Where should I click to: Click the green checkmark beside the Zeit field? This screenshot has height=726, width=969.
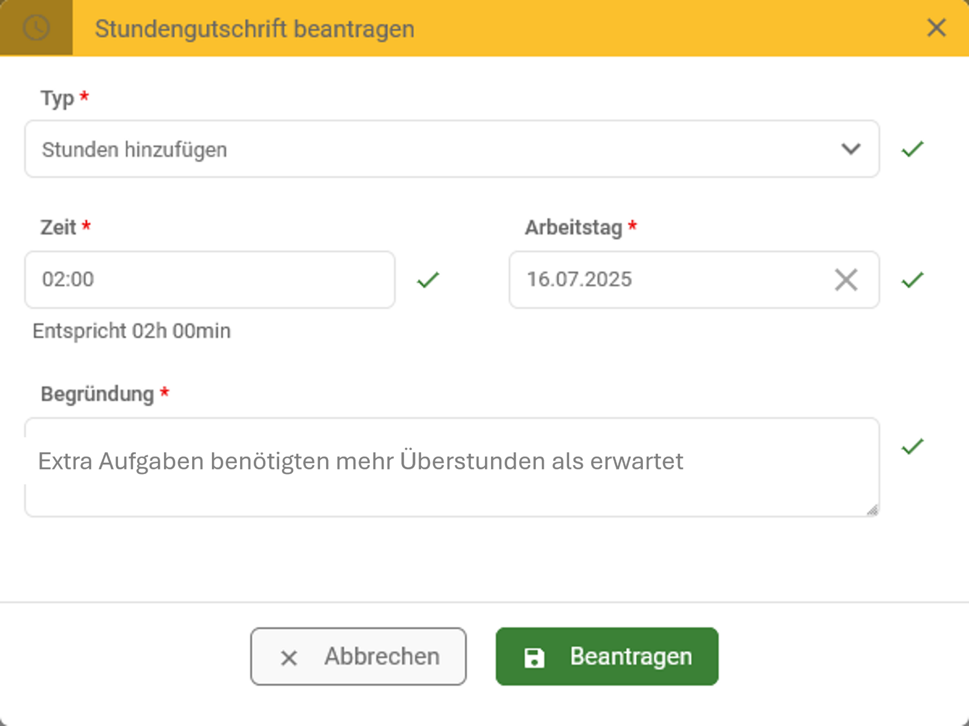427,279
